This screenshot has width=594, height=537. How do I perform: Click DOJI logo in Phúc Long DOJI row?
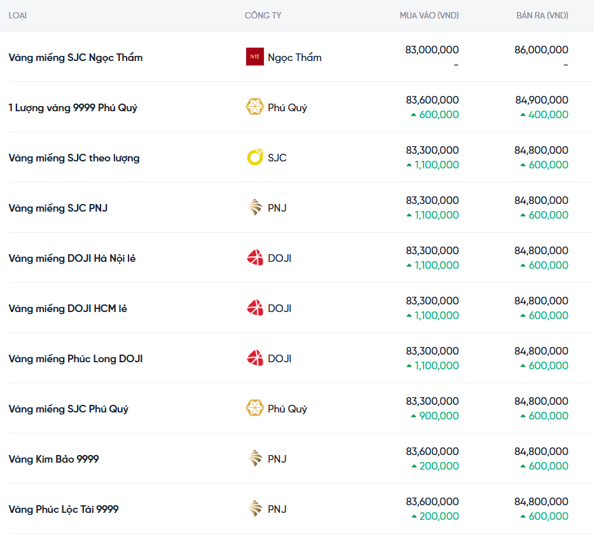(x=254, y=358)
